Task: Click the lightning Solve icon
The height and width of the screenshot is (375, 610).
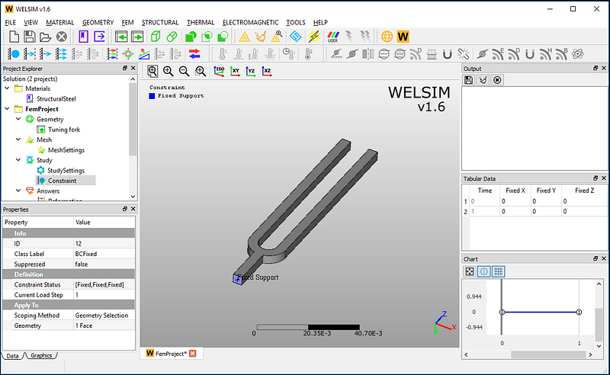Action: coord(313,37)
